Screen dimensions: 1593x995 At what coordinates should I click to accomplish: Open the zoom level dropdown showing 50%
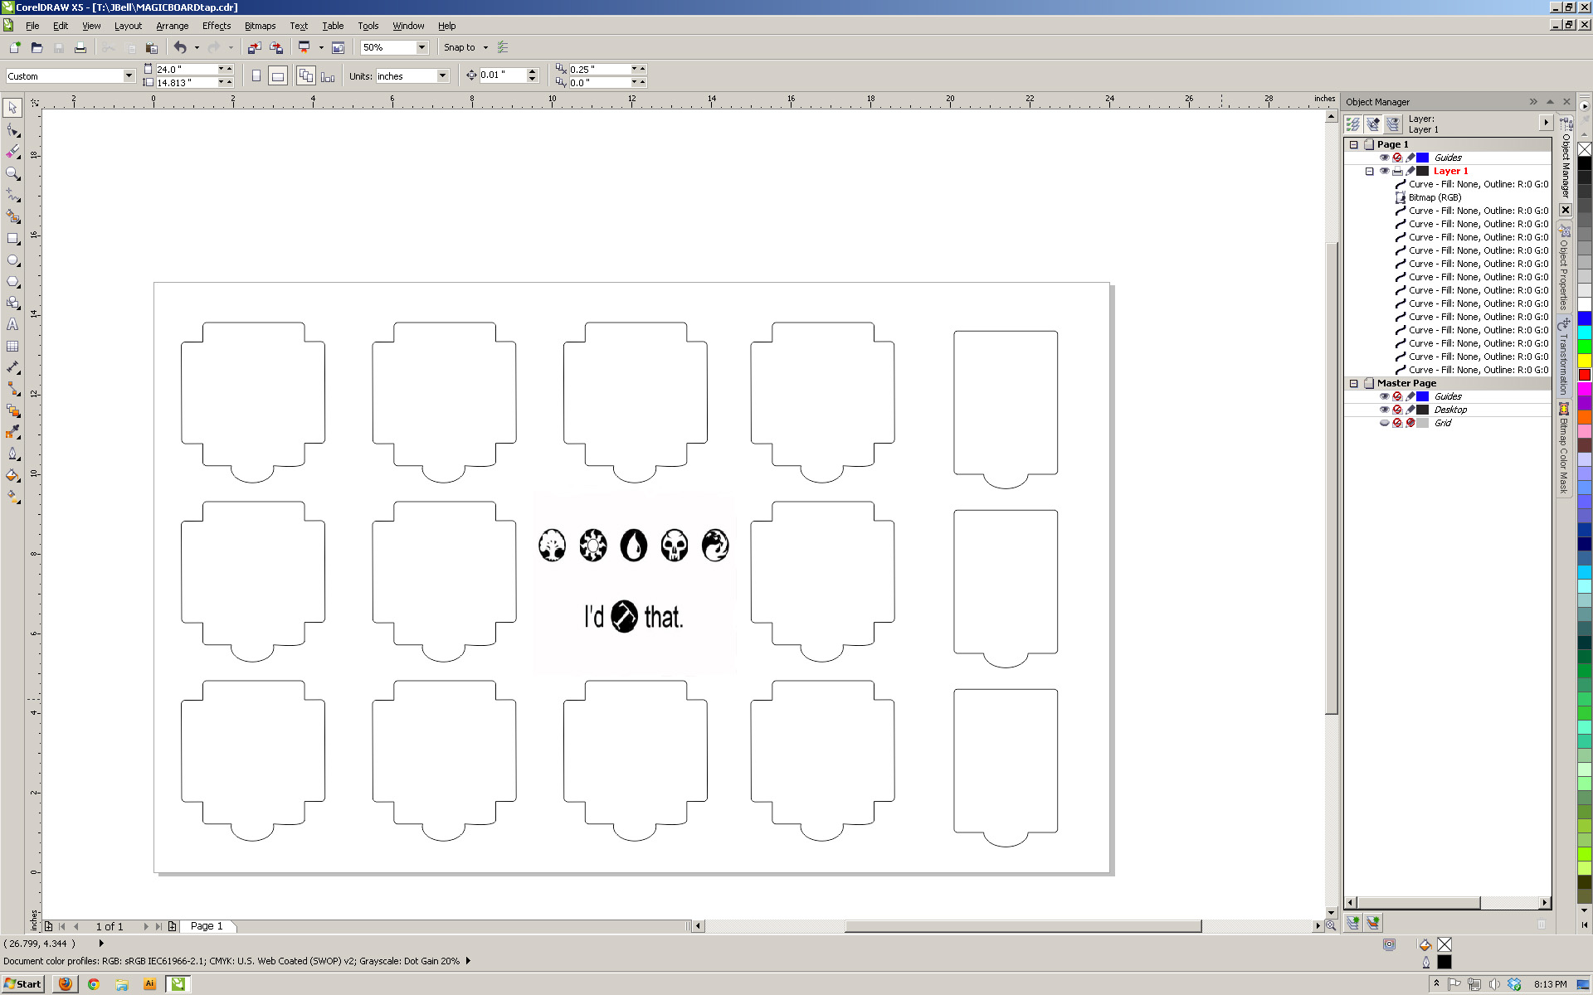(421, 47)
